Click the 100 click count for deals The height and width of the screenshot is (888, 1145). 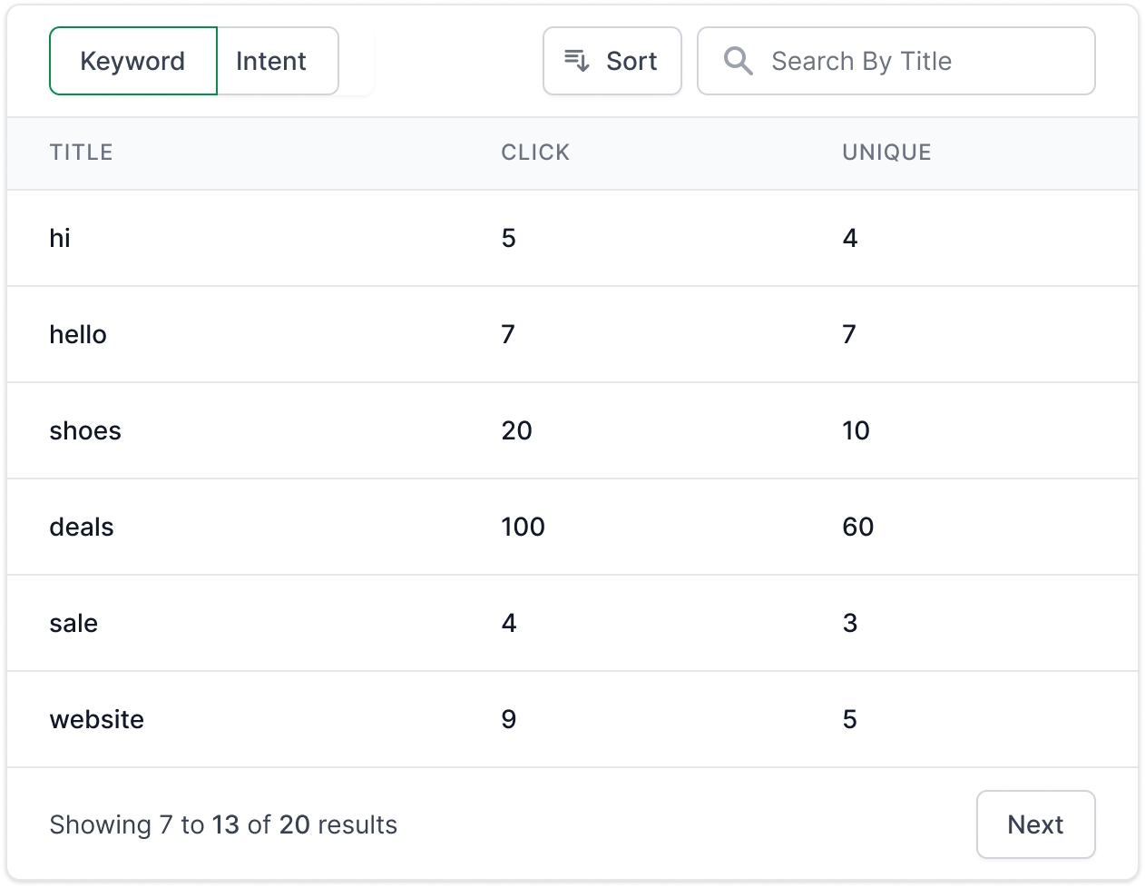coord(523,527)
